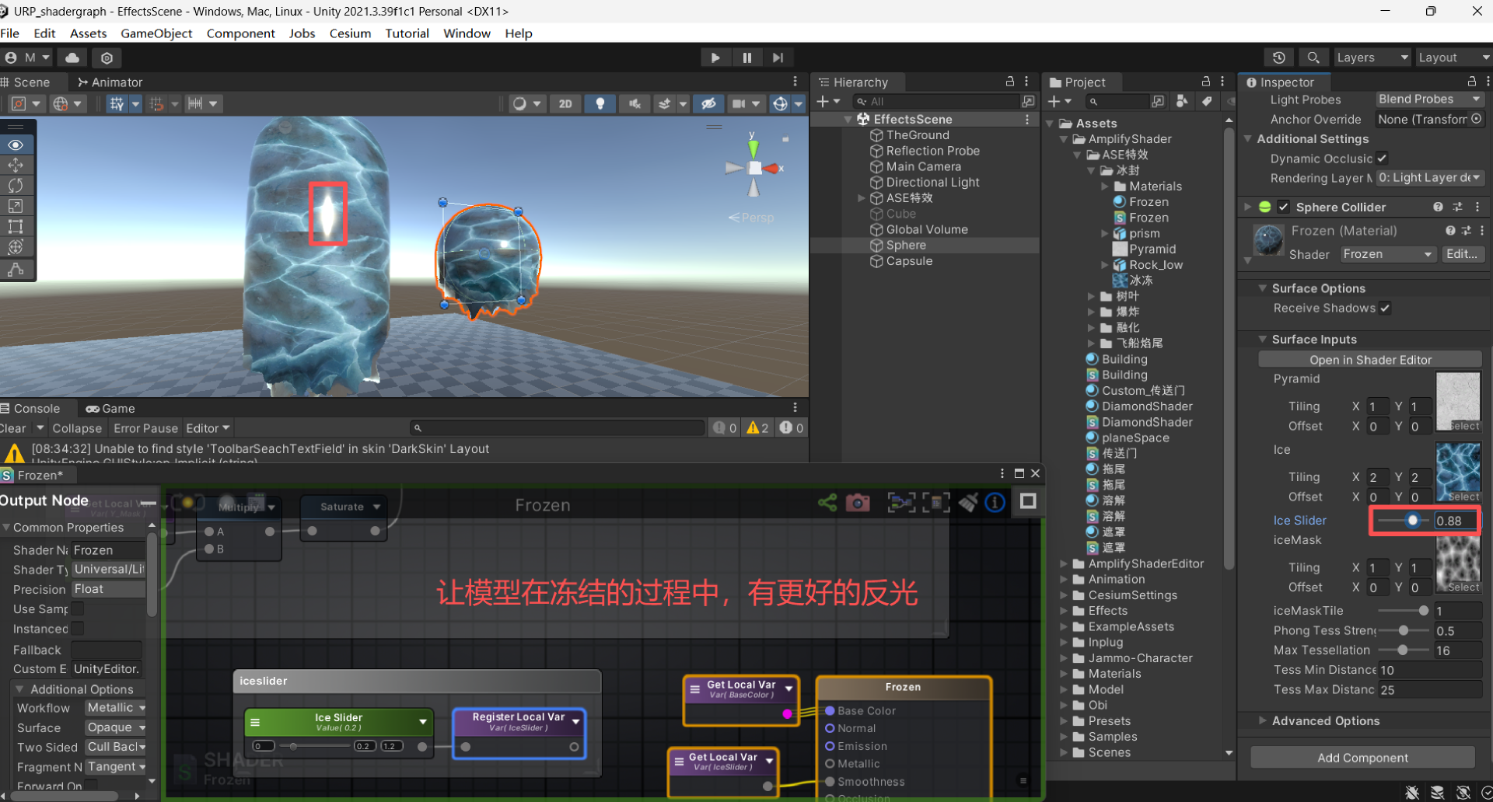
Task: Open the Shader Frozen dropdown in Inspector
Action: coord(1388,254)
